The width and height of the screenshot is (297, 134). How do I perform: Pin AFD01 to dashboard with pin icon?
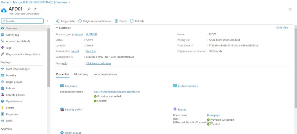coord(29,9)
